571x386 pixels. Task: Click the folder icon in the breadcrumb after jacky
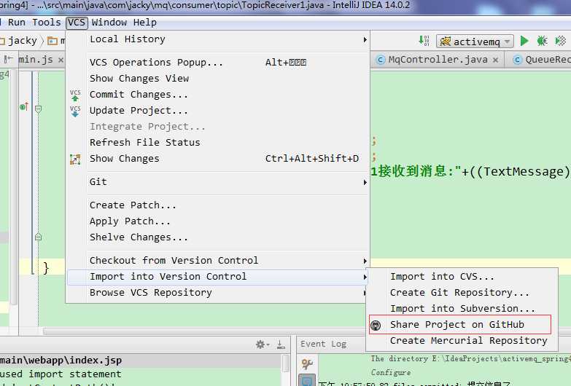pos(53,41)
